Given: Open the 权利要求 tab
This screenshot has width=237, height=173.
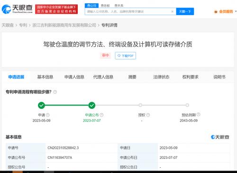Looking at the screenshot, I should pos(190,77).
